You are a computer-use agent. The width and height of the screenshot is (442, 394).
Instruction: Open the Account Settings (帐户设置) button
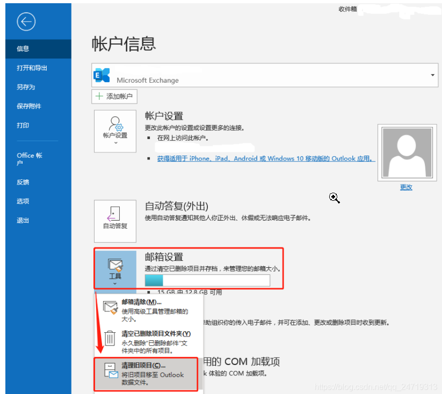tap(115, 131)
